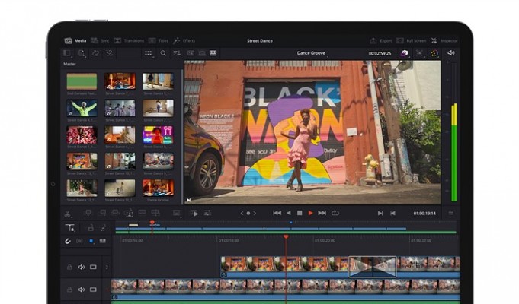Switch viewer to source clip mode
The width and height of the screenshot is (519, 304).
click(x=191, y=53)
